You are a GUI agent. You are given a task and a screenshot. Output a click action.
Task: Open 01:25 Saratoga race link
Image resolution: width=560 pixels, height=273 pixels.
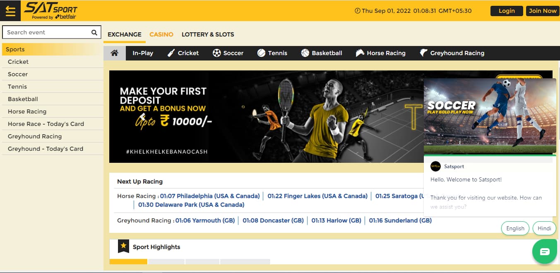pos(399,196)
